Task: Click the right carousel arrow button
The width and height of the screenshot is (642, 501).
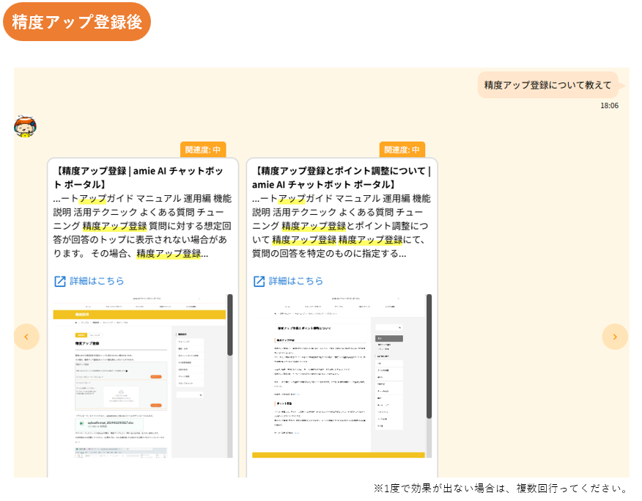Action: coord(615,337)
